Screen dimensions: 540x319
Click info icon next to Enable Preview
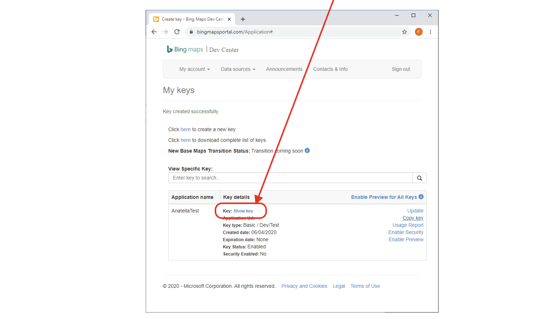[421, 197]
